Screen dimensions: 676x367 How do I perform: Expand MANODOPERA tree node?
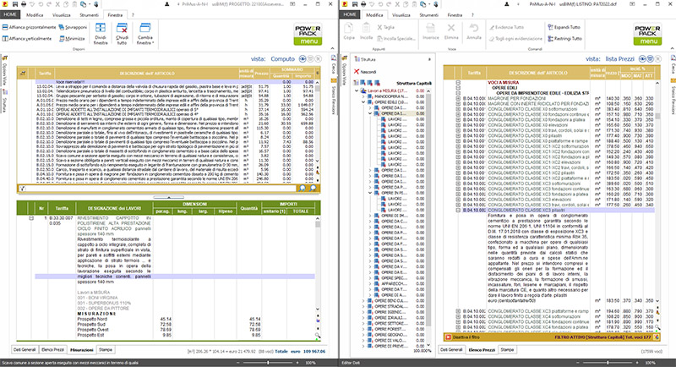363,96
